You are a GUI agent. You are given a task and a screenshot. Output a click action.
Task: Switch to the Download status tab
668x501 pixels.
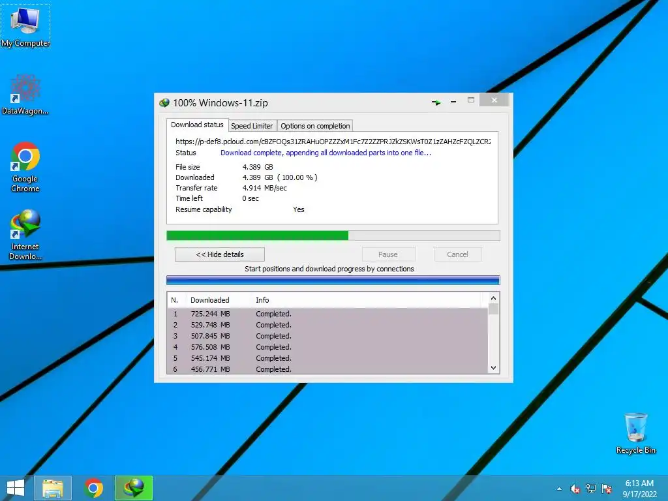197,125
